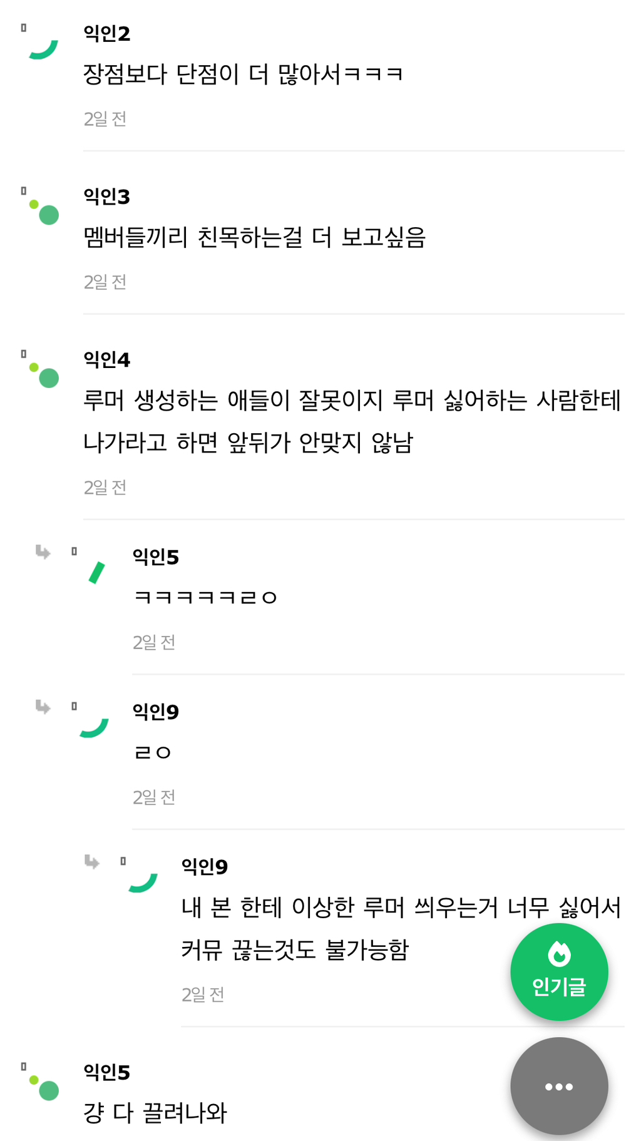Select the 익인3 username
This screenshot has width=641, height=1141.
point(107,197)
